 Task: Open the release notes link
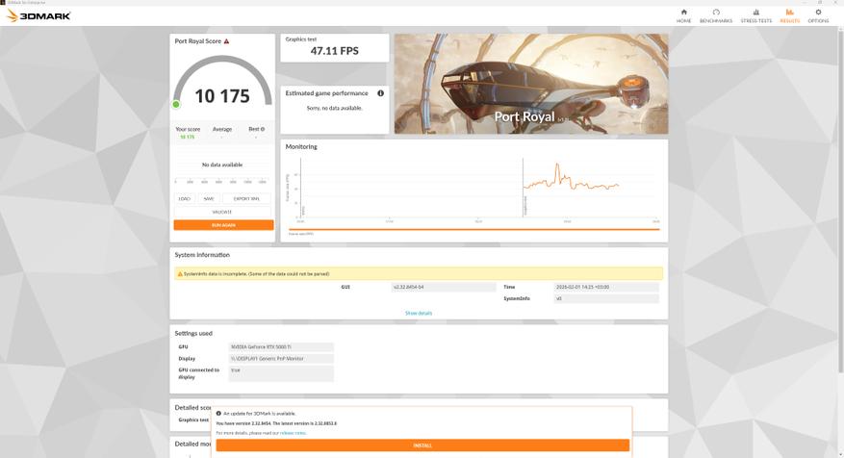pos(293,433)
